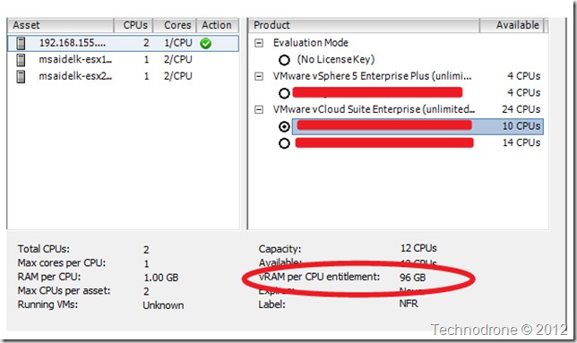The image size is (577, 343).
Task: Click the selected 10 CPUs license radio
Action: point(284,127)
